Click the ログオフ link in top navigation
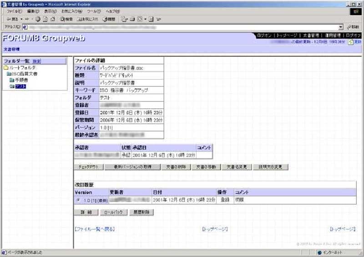The image size is (364, 257). [x=354, y=35]
